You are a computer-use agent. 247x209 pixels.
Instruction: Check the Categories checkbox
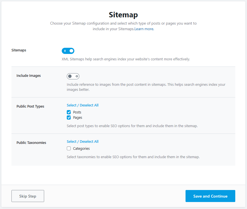[x=69, y=148]
